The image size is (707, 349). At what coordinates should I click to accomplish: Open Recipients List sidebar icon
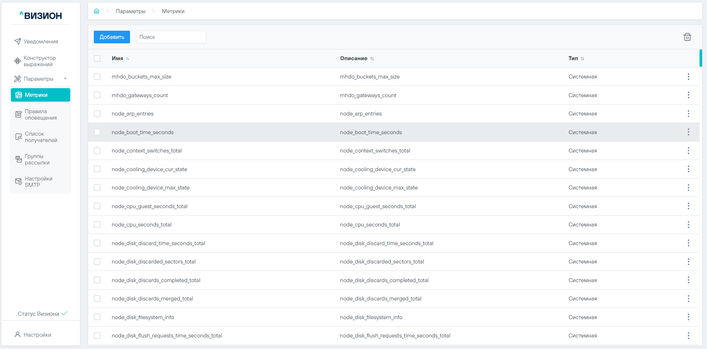[18, 137]
